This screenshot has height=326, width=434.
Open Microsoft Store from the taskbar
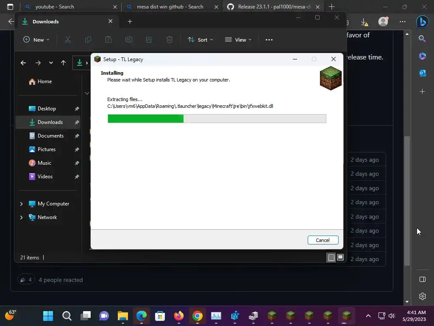coord(160,316)
